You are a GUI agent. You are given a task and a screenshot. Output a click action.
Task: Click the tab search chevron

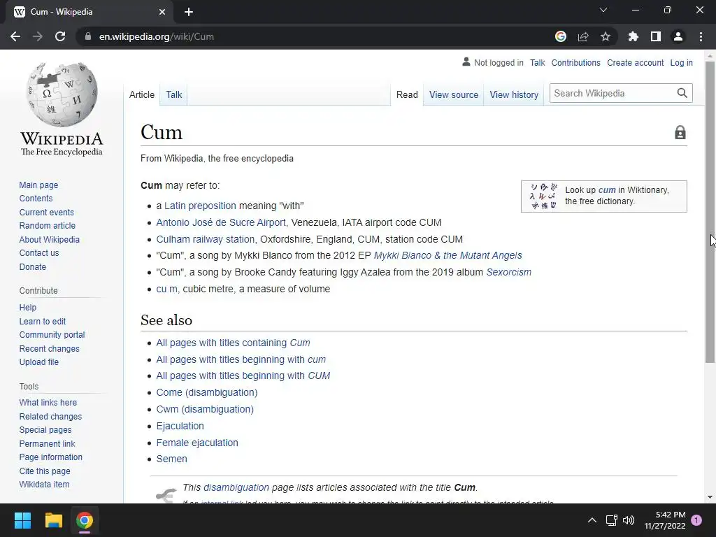603,10
